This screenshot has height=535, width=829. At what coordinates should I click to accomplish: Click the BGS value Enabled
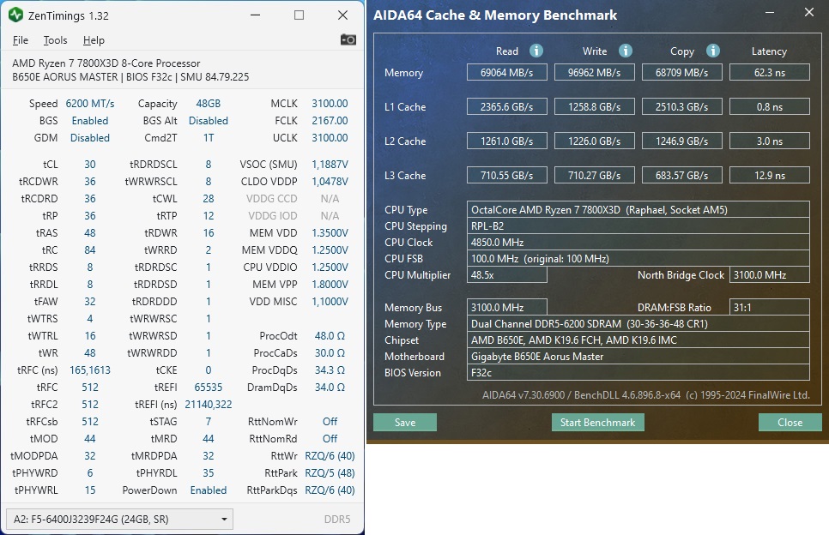(90, 120)
